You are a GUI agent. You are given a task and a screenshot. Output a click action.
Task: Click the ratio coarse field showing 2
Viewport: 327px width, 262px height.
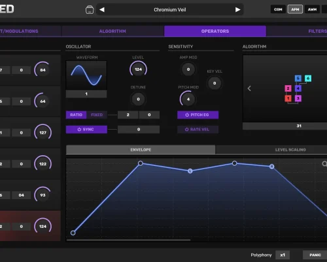coord(128,115)
